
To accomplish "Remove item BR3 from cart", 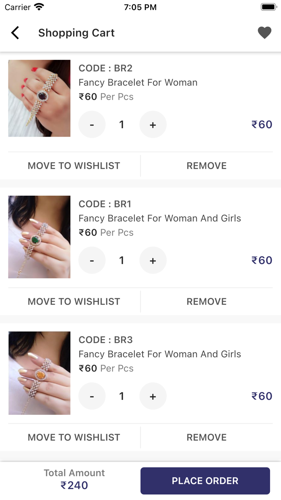I will point(206,437).
